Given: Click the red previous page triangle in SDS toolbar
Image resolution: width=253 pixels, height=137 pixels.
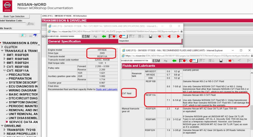Looking at the screenshot, I should 169,36.
